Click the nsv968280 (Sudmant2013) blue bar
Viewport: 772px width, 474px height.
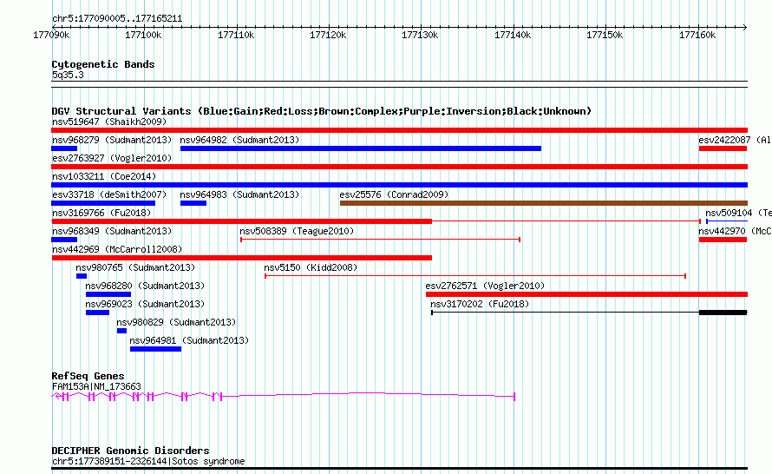pos(108,294)
